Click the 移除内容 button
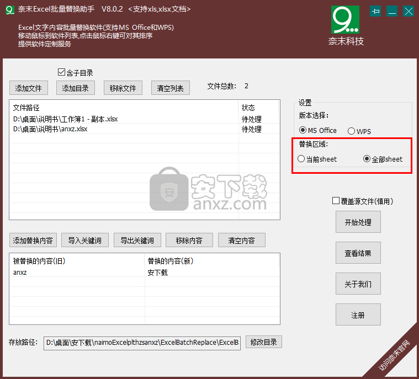 point(189,240)
